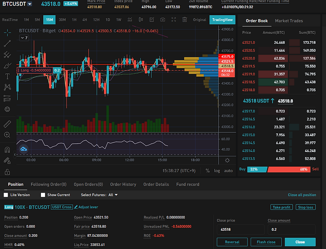Select the XABCD pattern tool
Image resolution: width=326 pixels, height=249 pixels.
[x=7, y=87]
